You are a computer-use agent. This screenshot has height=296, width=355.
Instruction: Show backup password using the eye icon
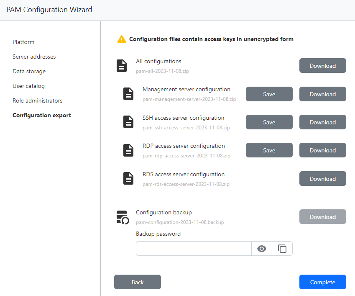click(x=262, y=249)
